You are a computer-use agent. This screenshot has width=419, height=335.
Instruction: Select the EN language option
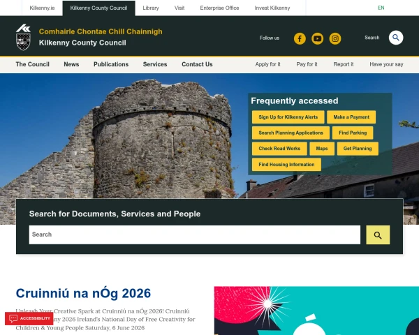pos(381,8)
